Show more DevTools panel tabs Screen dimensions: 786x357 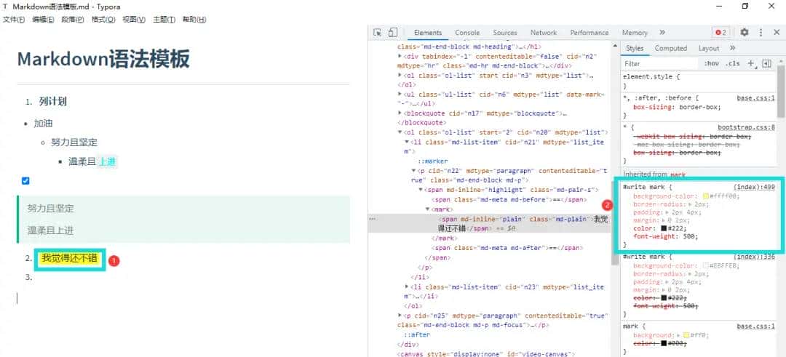(662, 33)
